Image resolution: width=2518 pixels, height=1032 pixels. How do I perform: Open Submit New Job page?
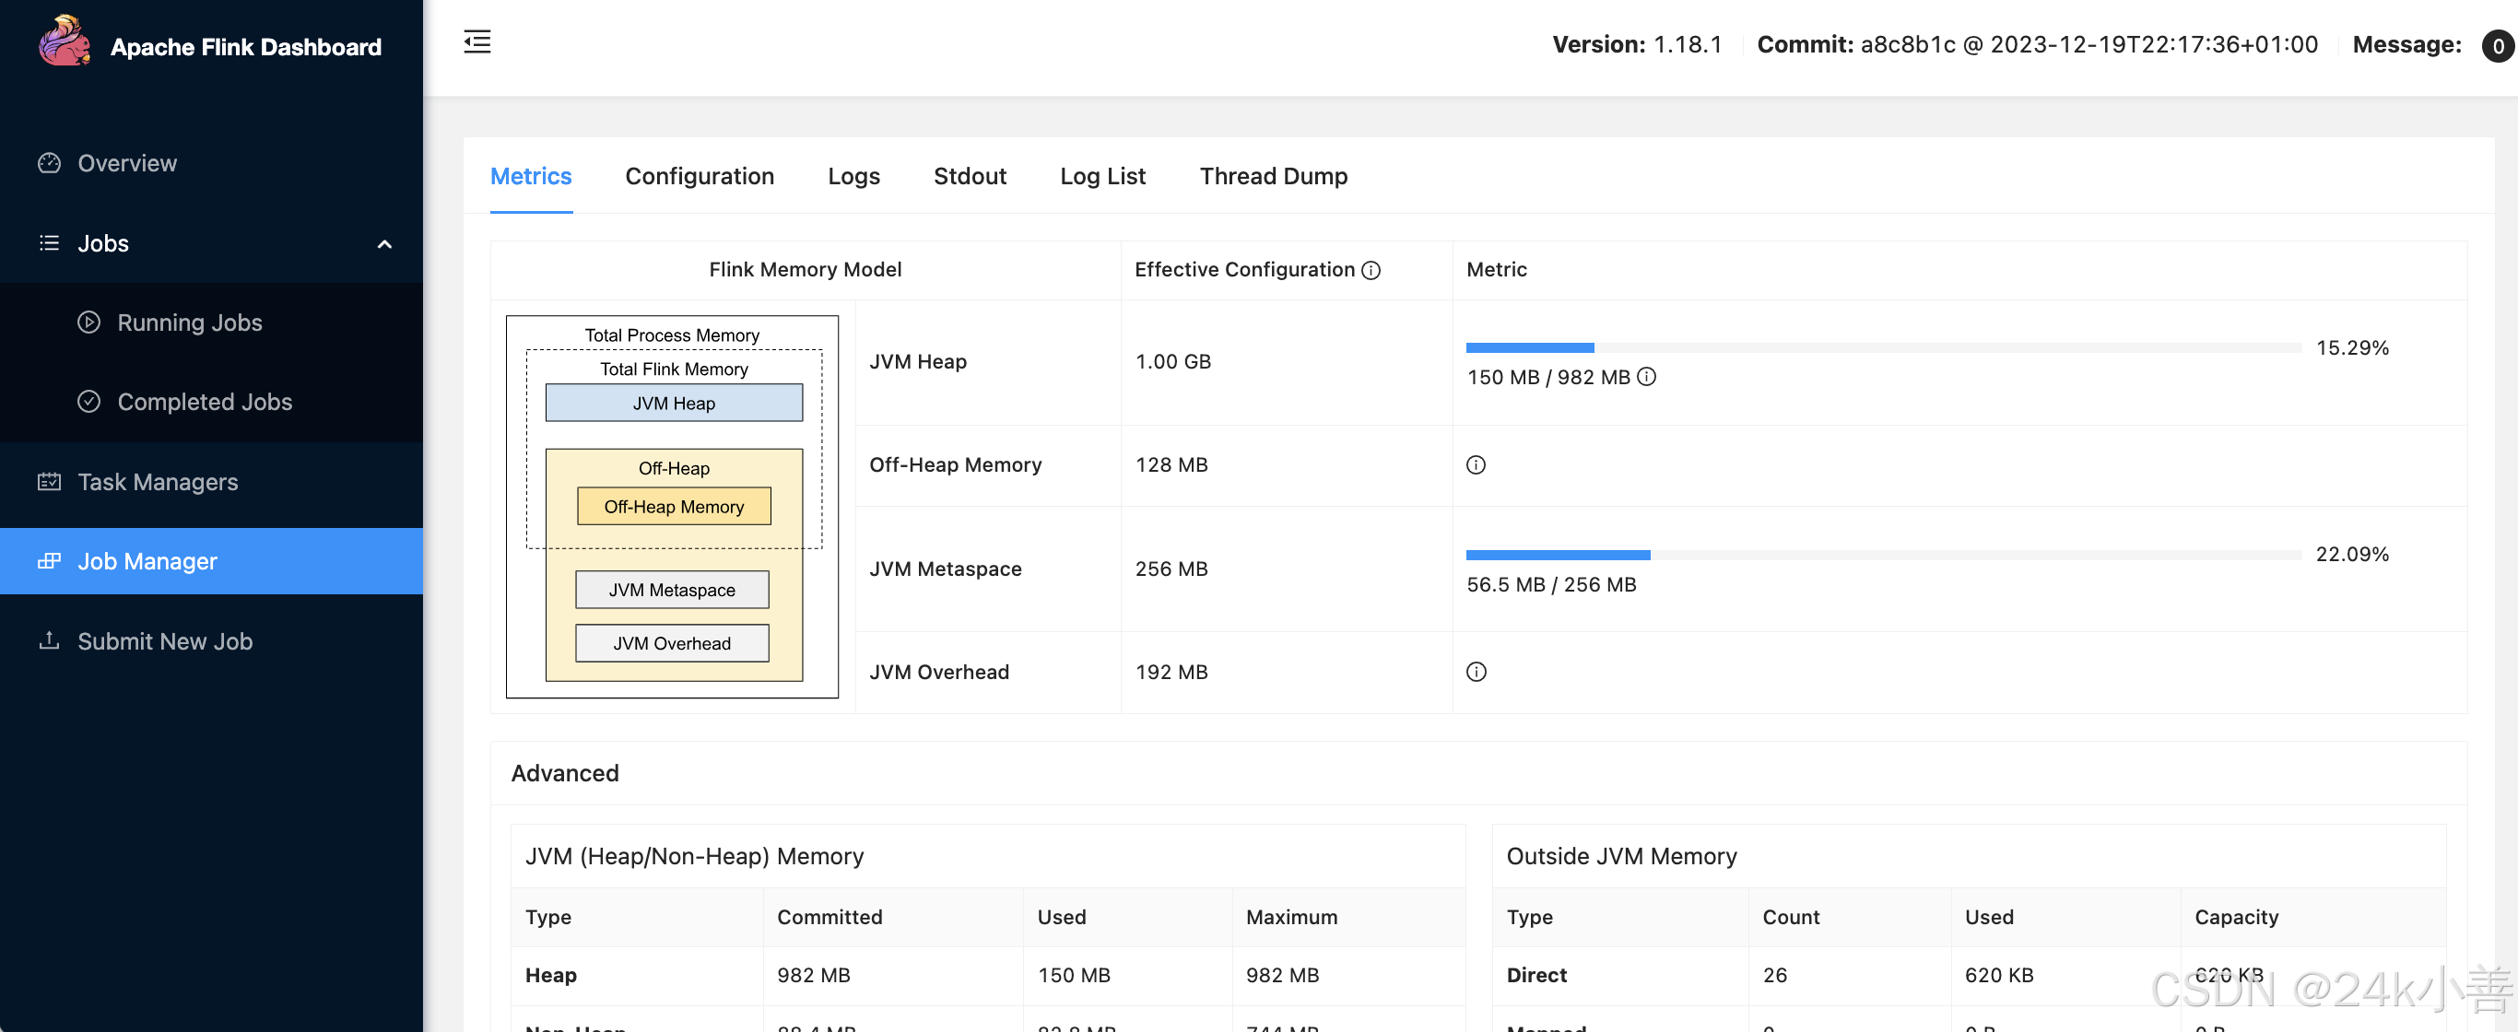click(165, 641)
